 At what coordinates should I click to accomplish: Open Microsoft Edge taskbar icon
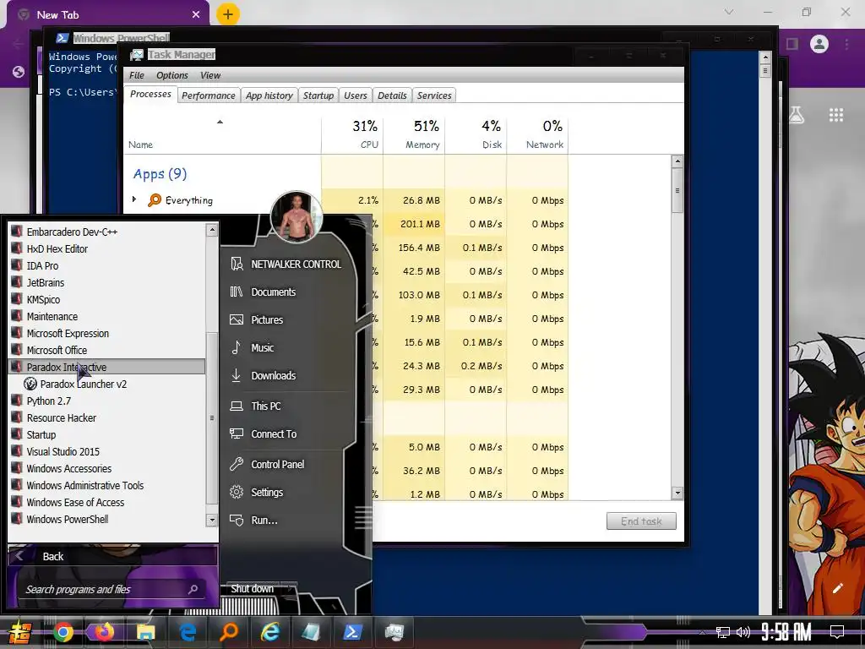[x=188, y=632]
